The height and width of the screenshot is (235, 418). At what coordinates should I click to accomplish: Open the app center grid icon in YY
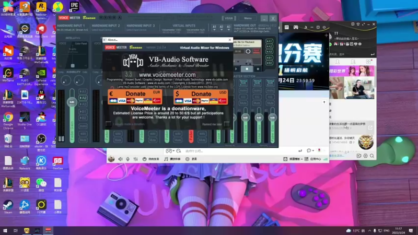(x=306, y=159)
